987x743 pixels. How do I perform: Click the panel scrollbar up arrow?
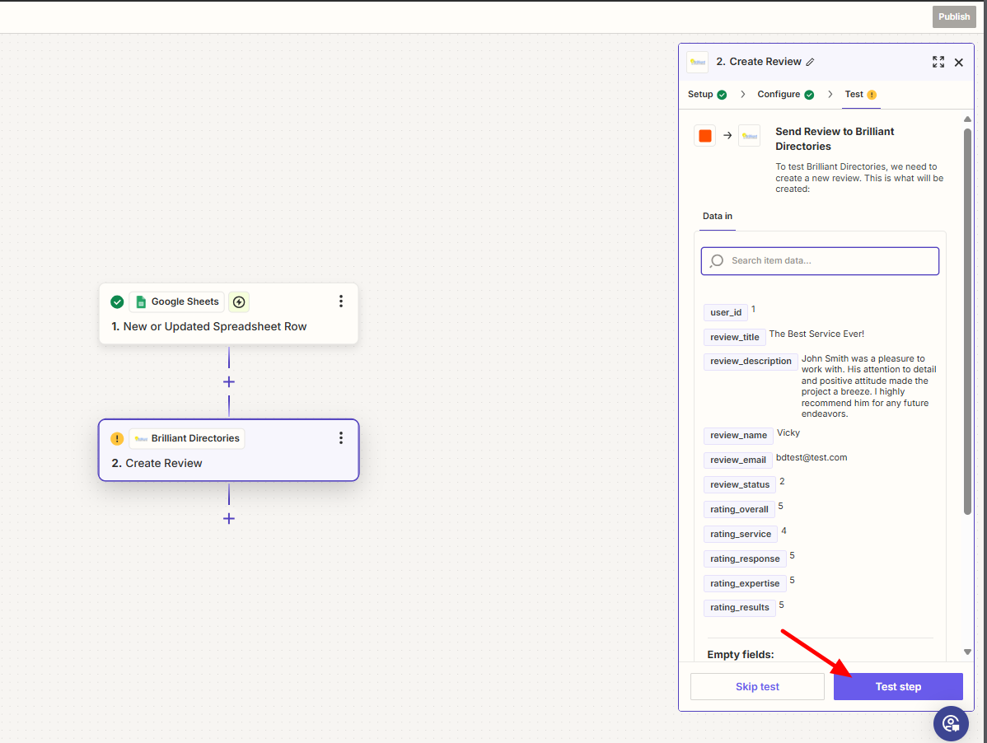[x=967, y=119]
